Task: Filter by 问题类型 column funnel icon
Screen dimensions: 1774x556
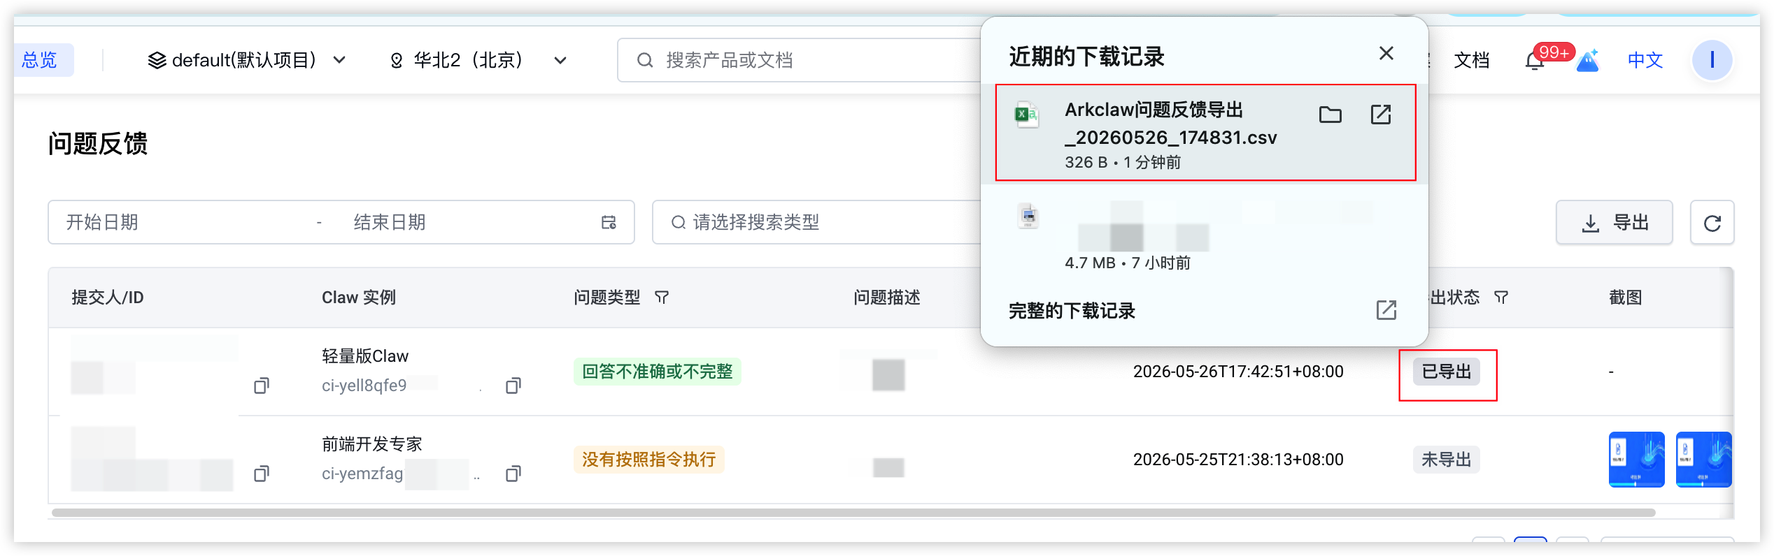Action: 661,298
